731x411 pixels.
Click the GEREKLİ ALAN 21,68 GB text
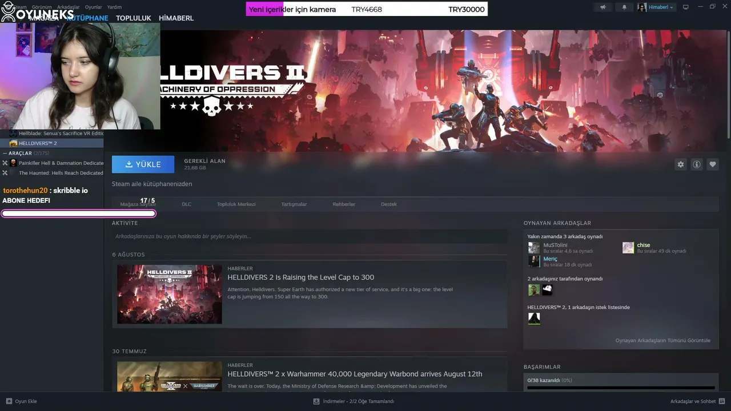tap(204, 164)
